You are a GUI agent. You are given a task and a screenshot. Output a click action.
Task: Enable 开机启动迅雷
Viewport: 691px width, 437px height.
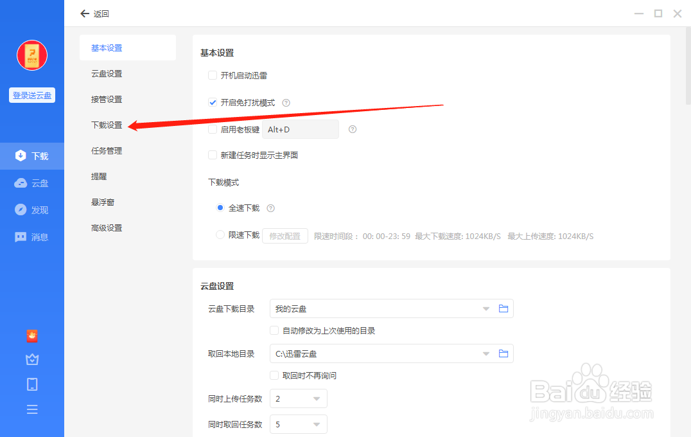tap(213, 75)
